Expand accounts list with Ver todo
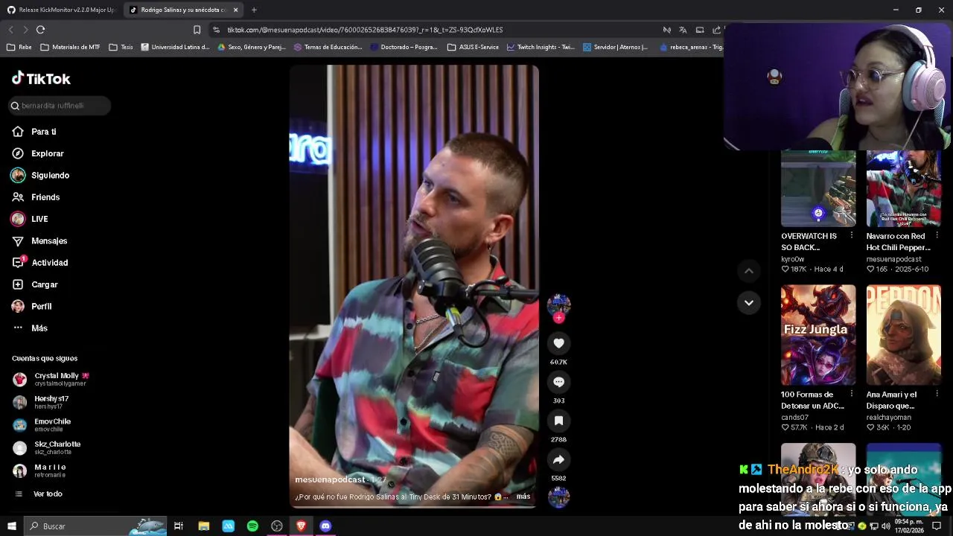953x536 pixels. coord(38,494)
